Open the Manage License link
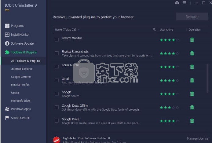The height and width of the screenshot is (143, 212). (198, 138)
